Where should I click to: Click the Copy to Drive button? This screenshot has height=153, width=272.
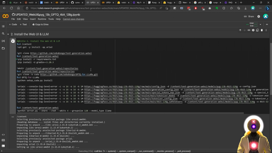coord(40,24)
